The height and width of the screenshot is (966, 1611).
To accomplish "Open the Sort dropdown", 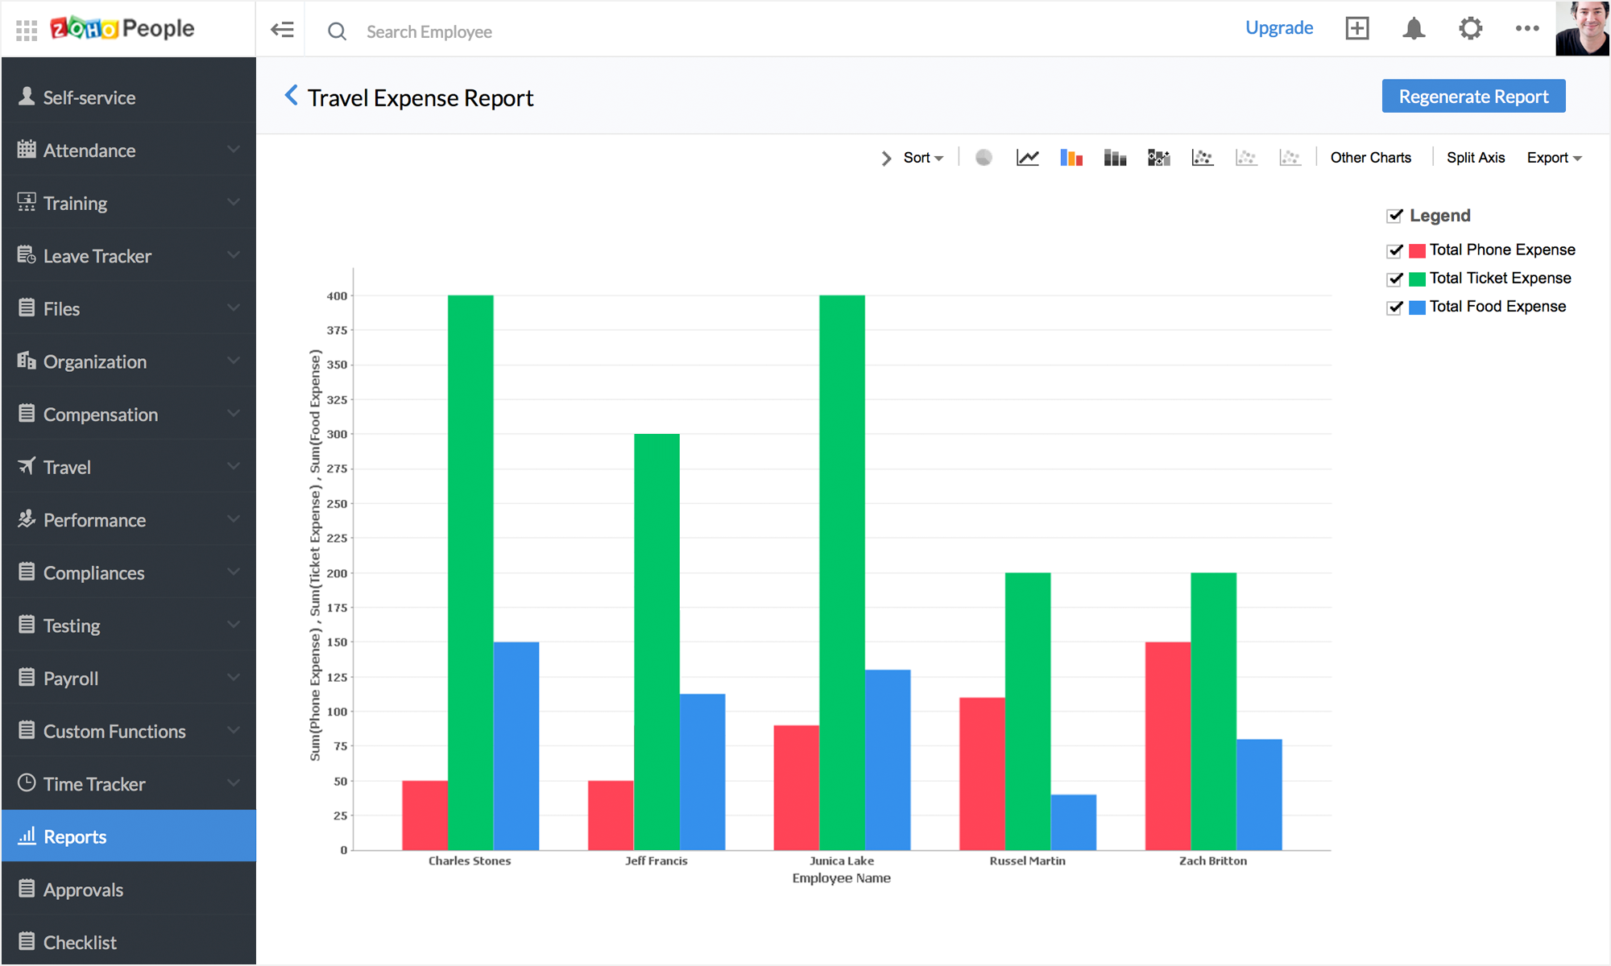I will [x=922, y=158].
